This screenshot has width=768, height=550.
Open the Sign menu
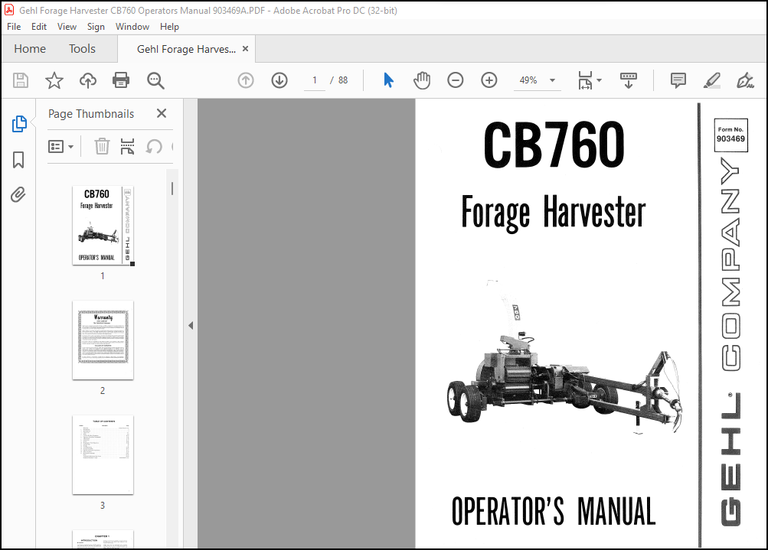coord(96,27)
